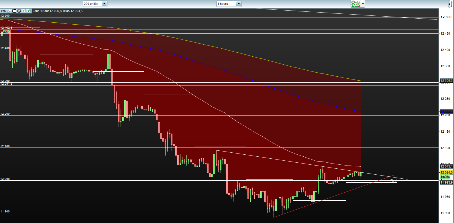
Task: Click the green 1m26s countdown label
Action: click(445, 177)
